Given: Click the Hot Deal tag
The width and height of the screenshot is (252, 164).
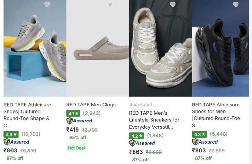Looking at the screenshot, I should click(x=76, y=148).
